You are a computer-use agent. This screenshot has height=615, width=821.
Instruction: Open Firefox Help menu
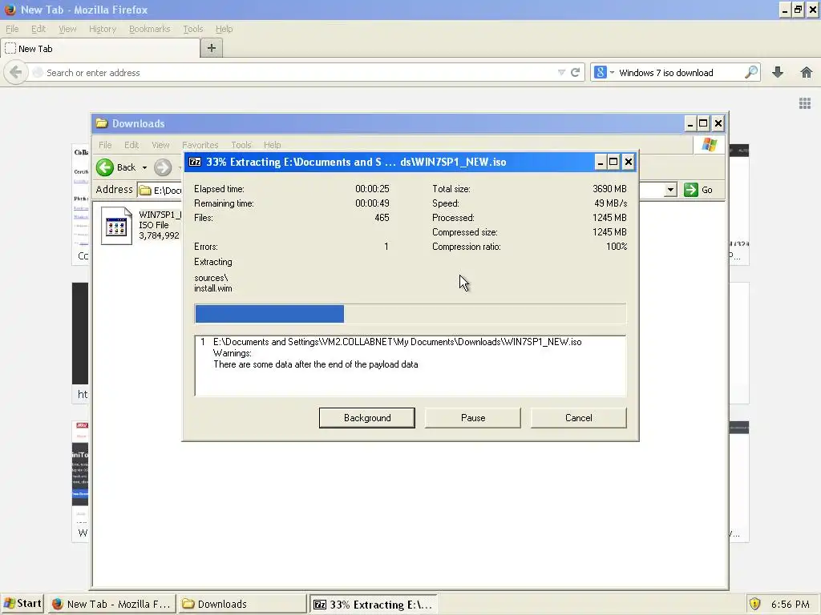pos(224,29)
